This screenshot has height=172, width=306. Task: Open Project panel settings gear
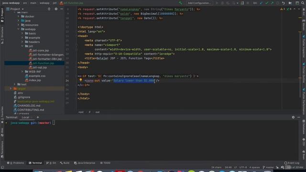click(56, 9)
